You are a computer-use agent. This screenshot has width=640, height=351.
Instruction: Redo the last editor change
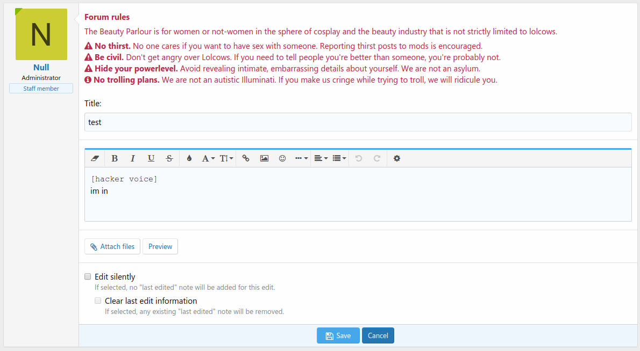[376, 158]
